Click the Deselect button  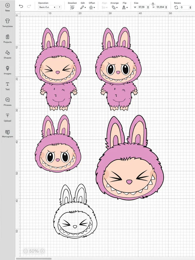click(72, 8)
